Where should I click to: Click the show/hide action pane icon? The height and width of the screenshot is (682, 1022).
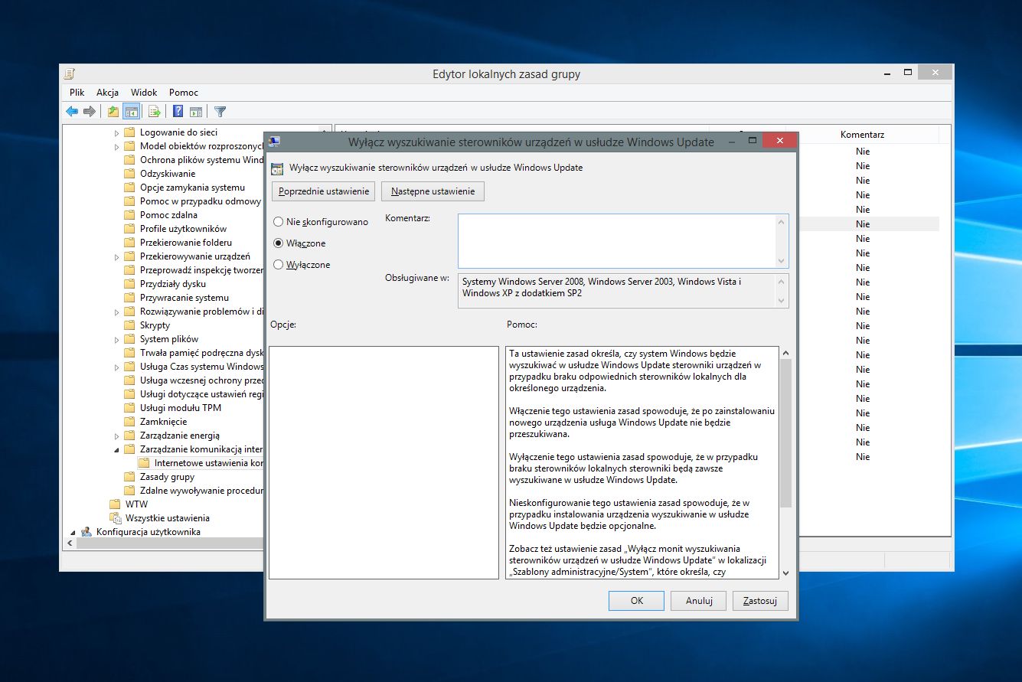click(x=195, y=112)
